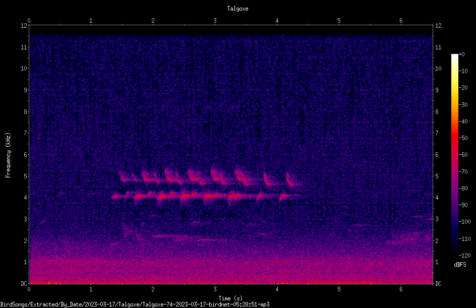476x308 pixels.
Task: Click the bright 4 kHz band at 2 seconds
Action: (x=160, y=197)
